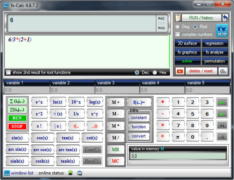Click the value in memory M field
Viewport: 234px width, 180px height.
coord(178,156)
